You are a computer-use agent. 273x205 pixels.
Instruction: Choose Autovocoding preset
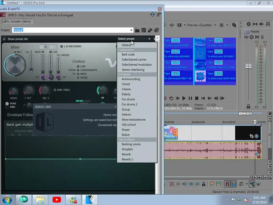tap(131, 79)
